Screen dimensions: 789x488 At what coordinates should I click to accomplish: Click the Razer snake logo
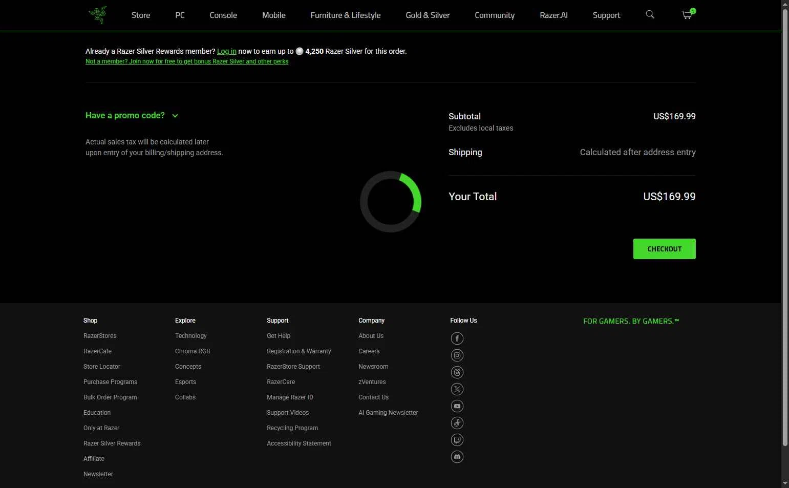point(97,15)
